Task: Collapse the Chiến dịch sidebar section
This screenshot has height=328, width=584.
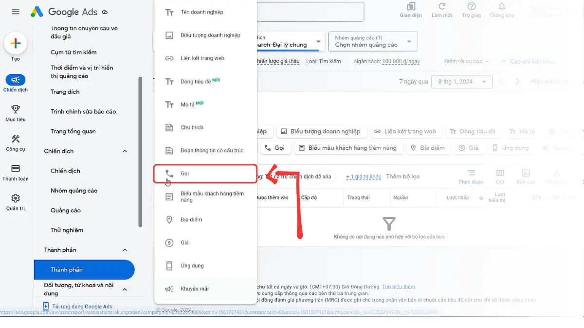Action: 125,151
